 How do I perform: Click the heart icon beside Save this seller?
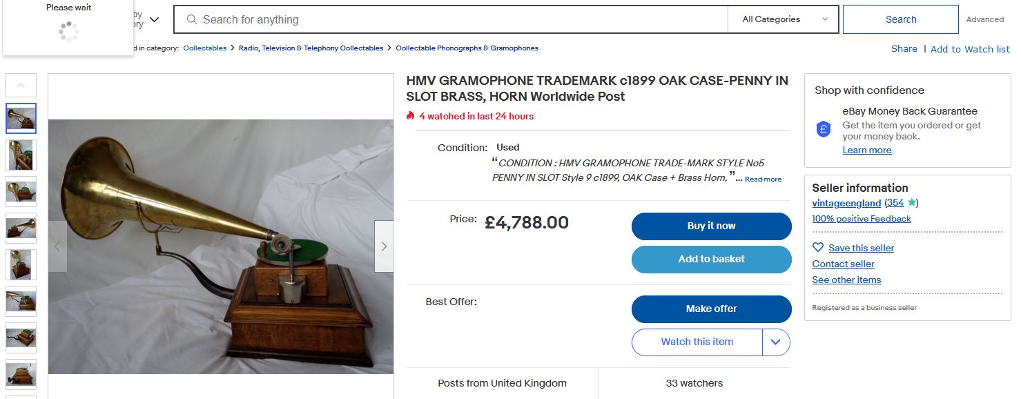[x=818, y=248]
